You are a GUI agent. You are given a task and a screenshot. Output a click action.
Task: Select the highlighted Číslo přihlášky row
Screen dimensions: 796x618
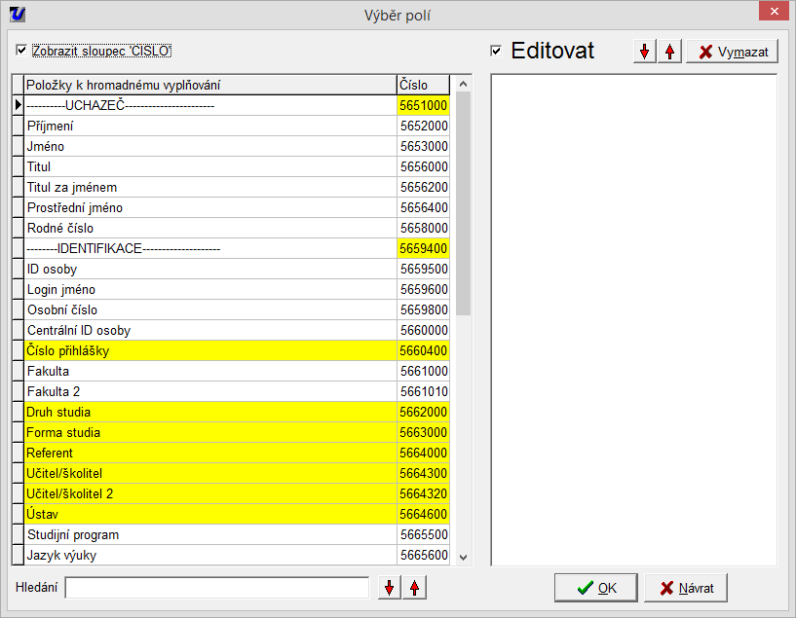pos(209,350)
